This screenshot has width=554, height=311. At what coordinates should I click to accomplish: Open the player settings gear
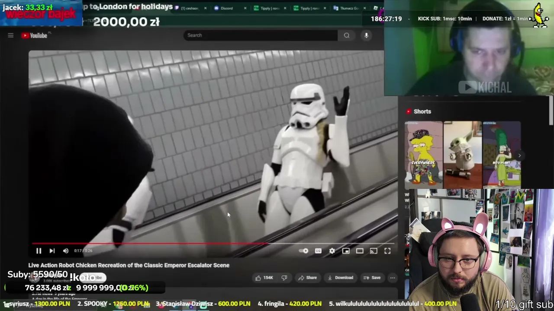point(332,251)
